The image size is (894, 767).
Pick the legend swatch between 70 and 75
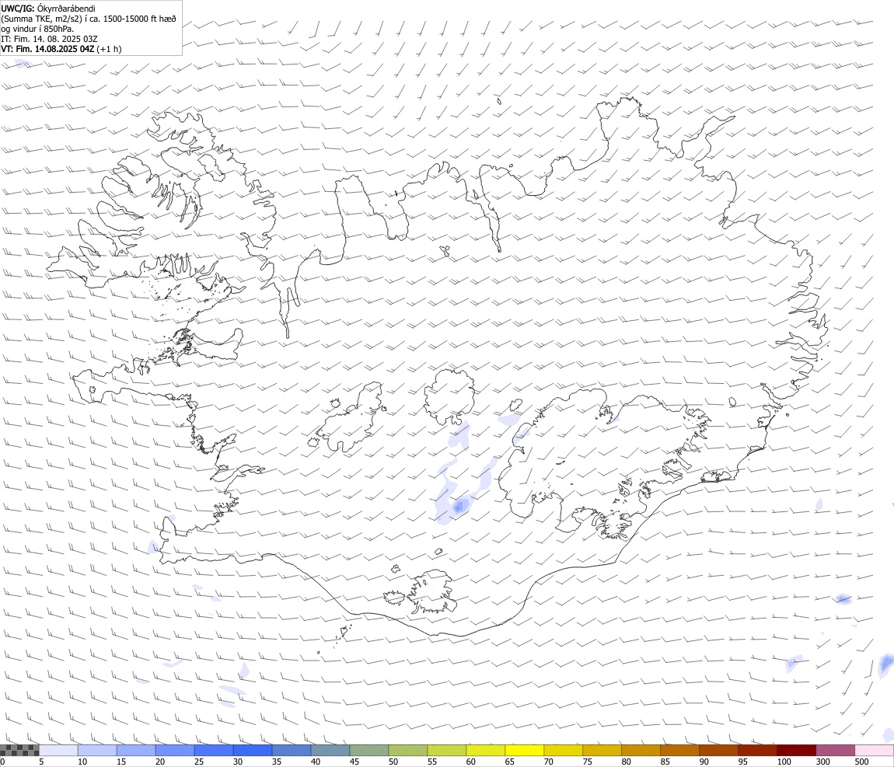pos(564,750)
